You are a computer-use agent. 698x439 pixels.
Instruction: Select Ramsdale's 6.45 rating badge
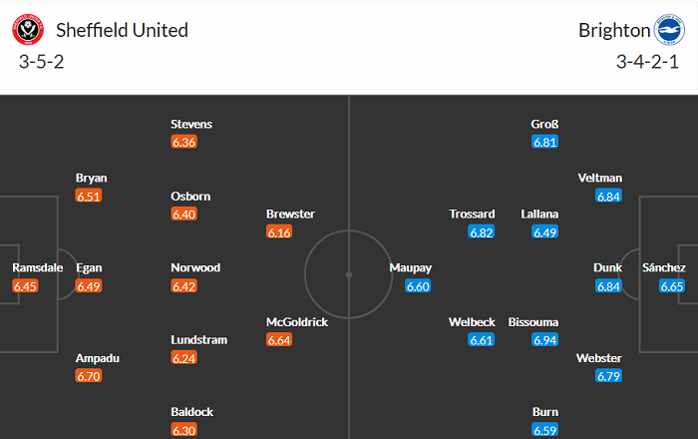tap(26, 286)
